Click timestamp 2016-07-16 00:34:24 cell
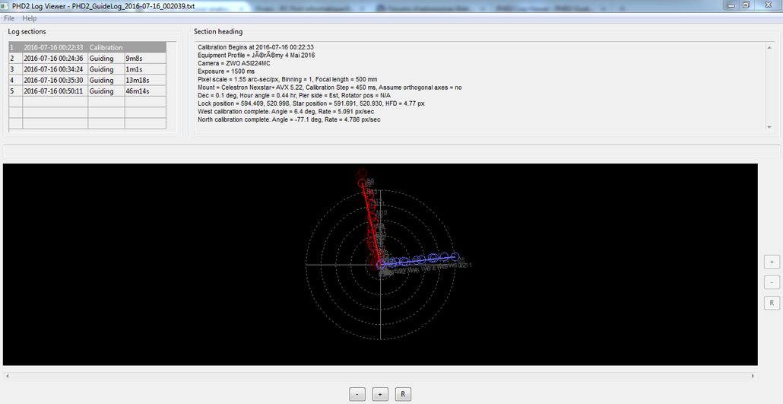Screen dimensions: 783x404 click(55, 69)
